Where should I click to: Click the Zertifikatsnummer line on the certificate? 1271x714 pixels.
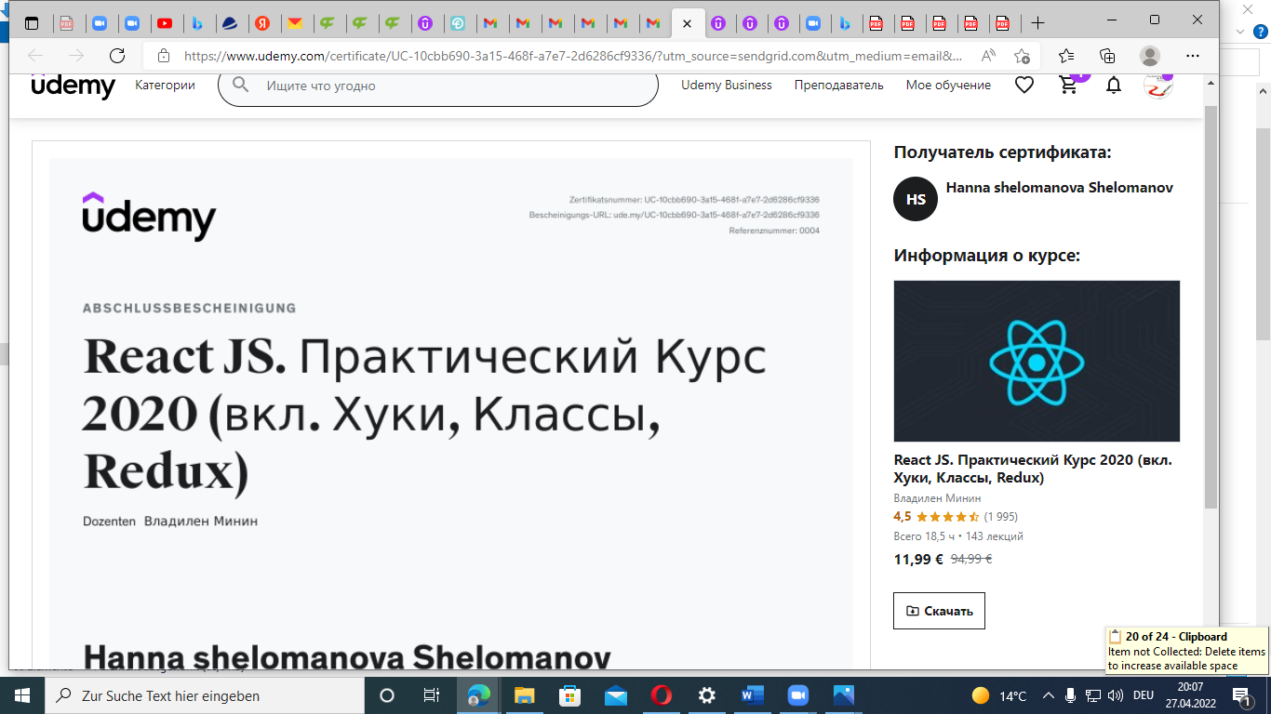click(694, 200)
